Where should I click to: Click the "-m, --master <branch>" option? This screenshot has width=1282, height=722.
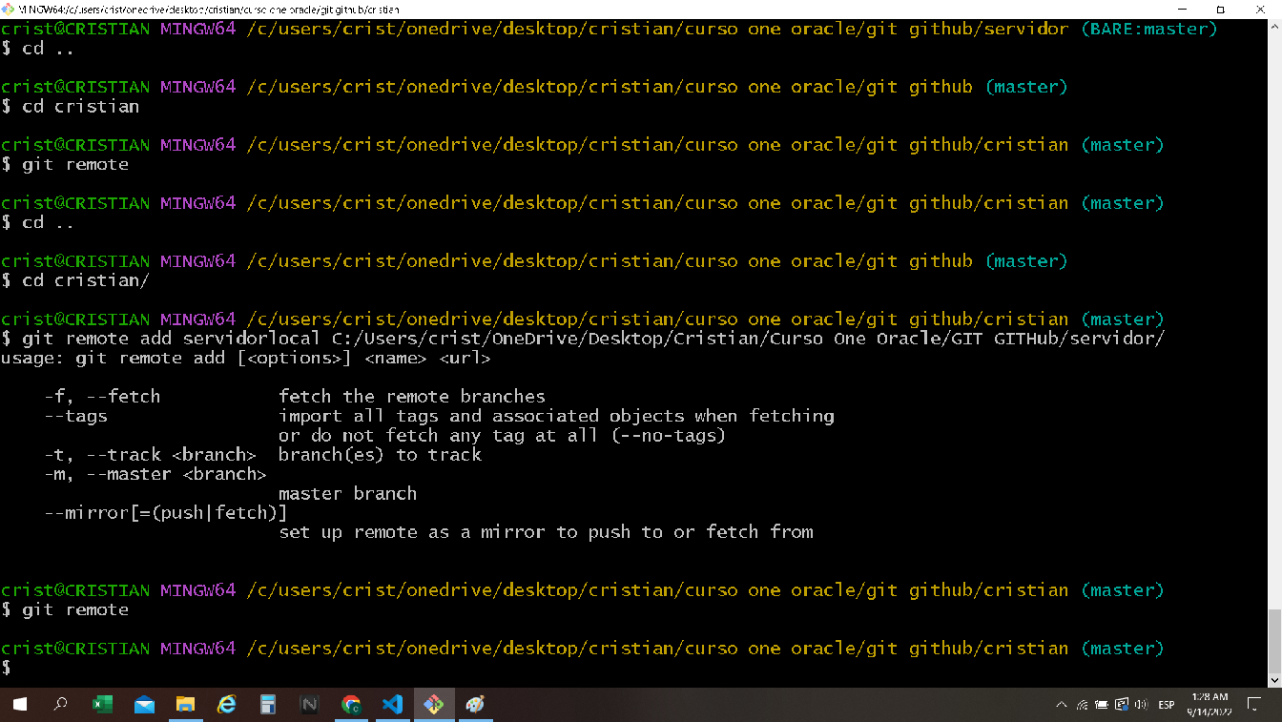coord(155,474)
